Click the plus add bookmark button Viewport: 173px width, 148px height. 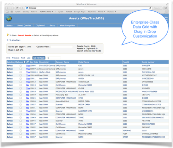point(23,8)
